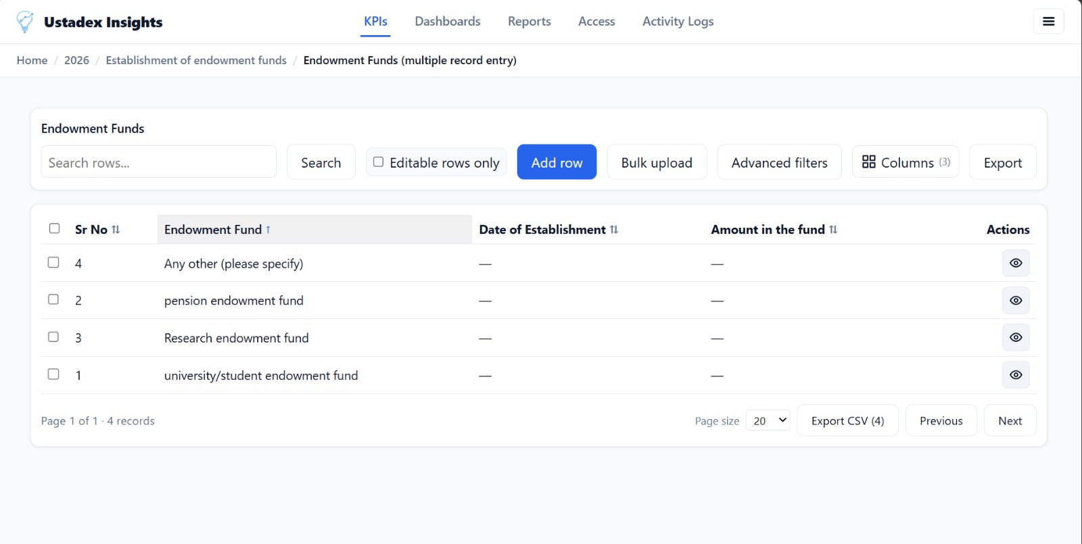Select the Research endowment fund row checkbox
This screenshot has width=1082, height=544.
(53, 337)
